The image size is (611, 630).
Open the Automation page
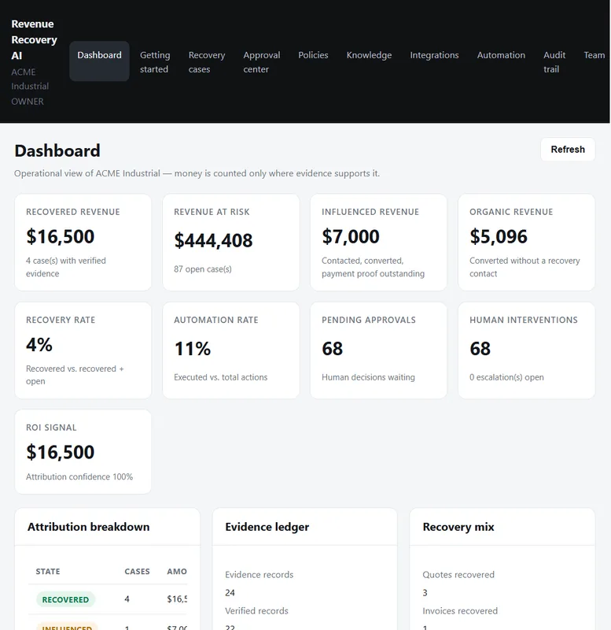pos(501,55)
